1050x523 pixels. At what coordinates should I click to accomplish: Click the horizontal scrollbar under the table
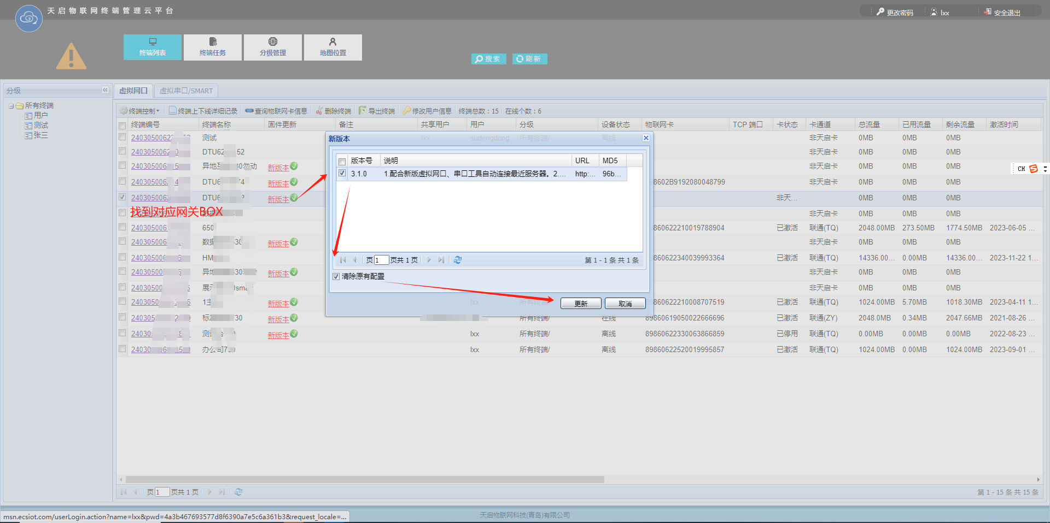point(365,479)
